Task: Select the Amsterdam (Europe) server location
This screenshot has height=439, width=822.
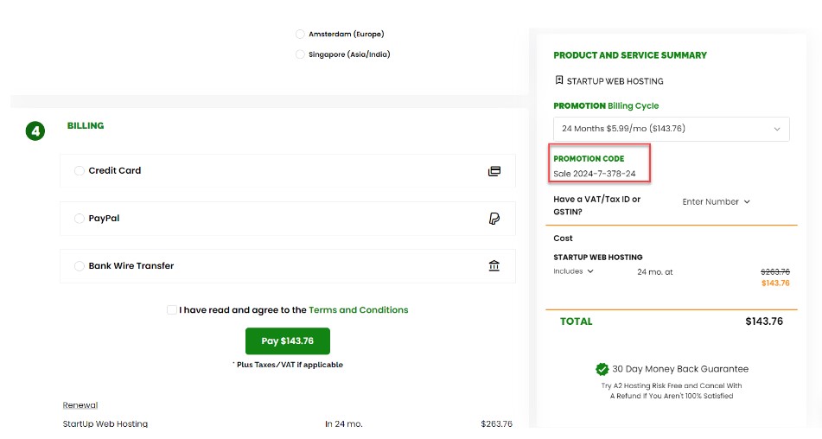Action: [x=300, y=34]
